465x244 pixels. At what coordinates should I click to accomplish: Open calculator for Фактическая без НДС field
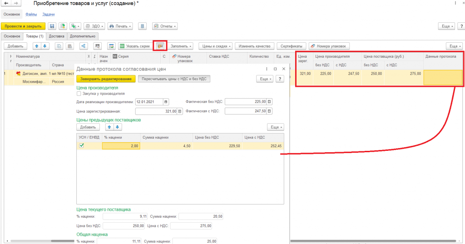click(269, 102)
